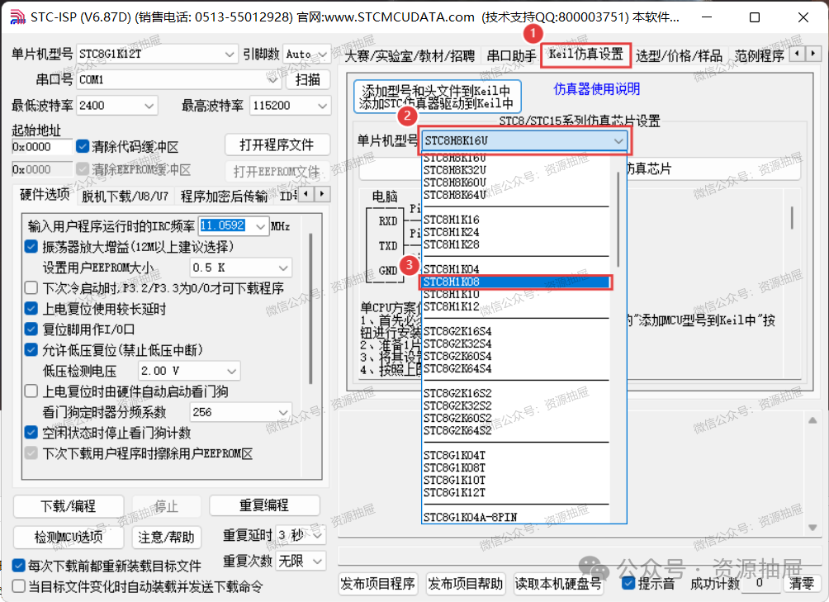
Task: Enable 上电复位时由硬件自动启动看门狗
Action: 31,391
